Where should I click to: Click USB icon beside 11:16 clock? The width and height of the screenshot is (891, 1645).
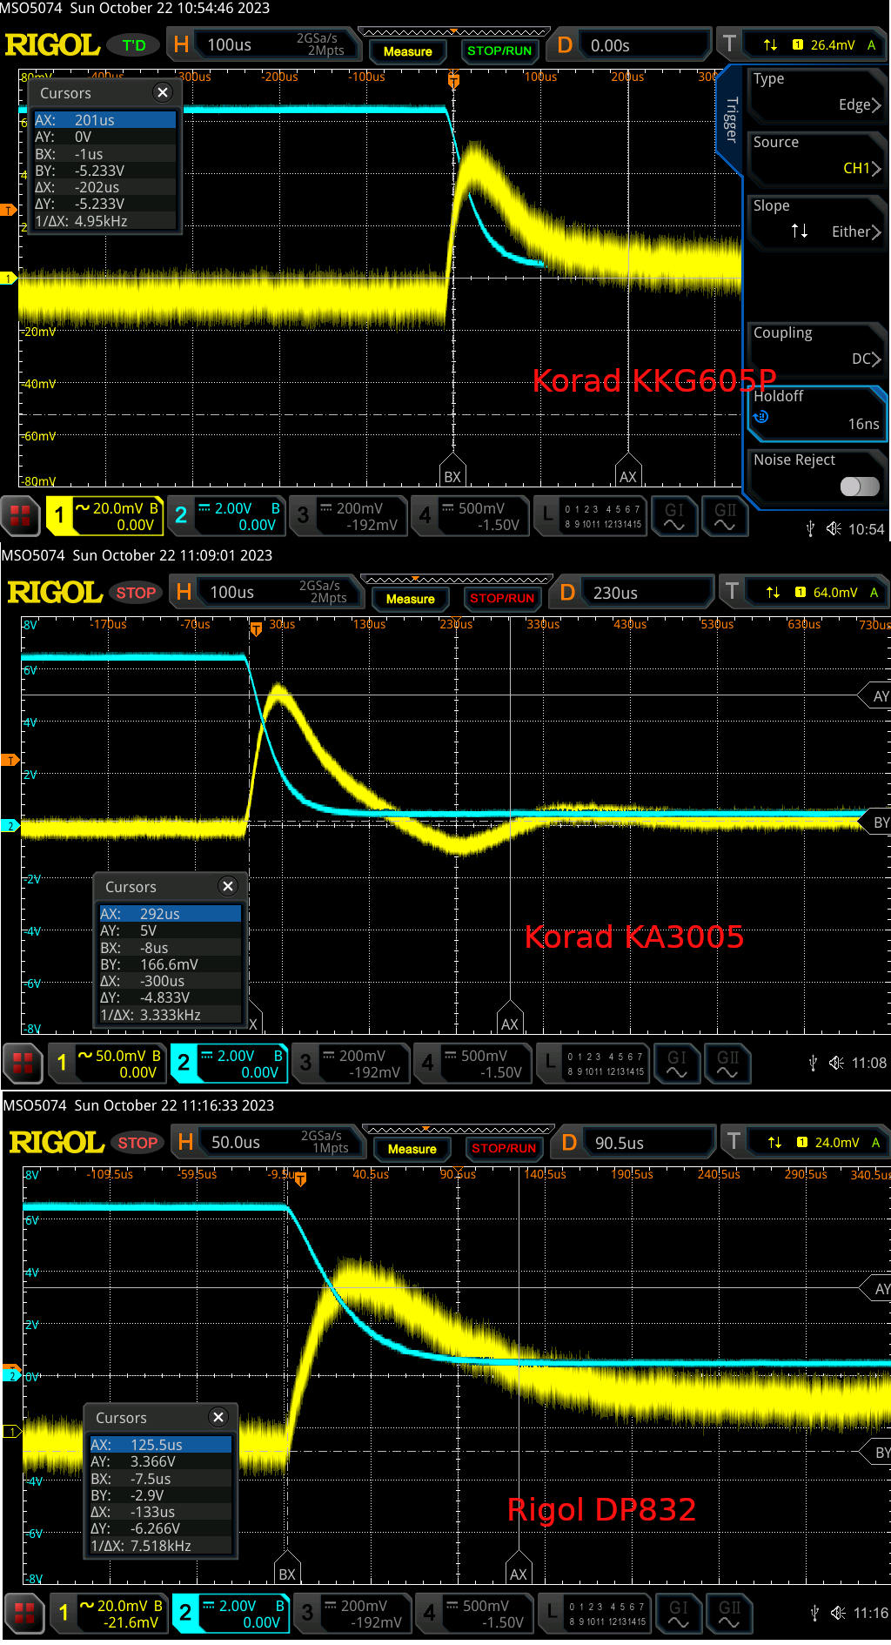(814, 1614)
